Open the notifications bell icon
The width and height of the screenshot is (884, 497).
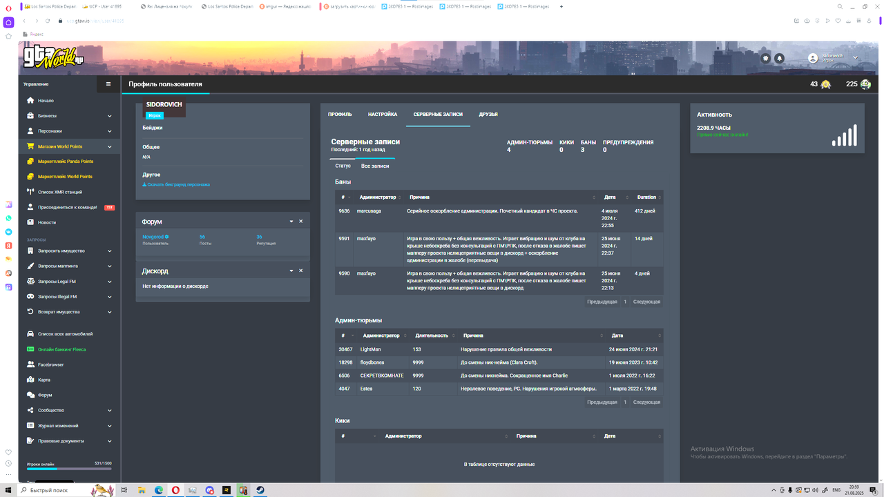pyautogui.click(x=779, y=58)
